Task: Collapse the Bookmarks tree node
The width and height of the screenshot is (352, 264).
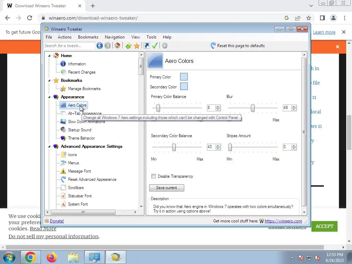Action: coord(49,80)
